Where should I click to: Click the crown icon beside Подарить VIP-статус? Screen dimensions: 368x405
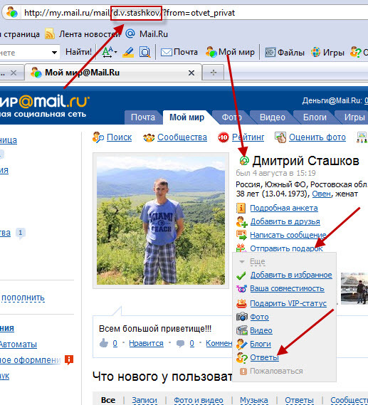tap(241, 303)
